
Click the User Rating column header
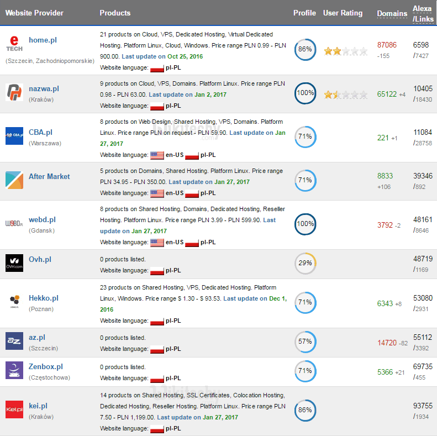tap(343, 13)
